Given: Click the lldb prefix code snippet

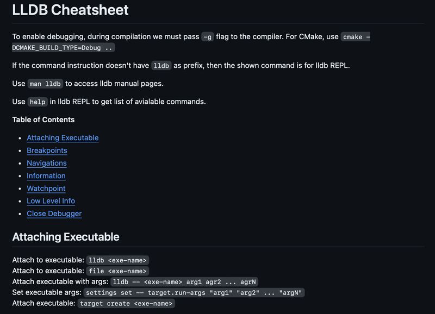Looking at the screenshot, I should point(161,66).
